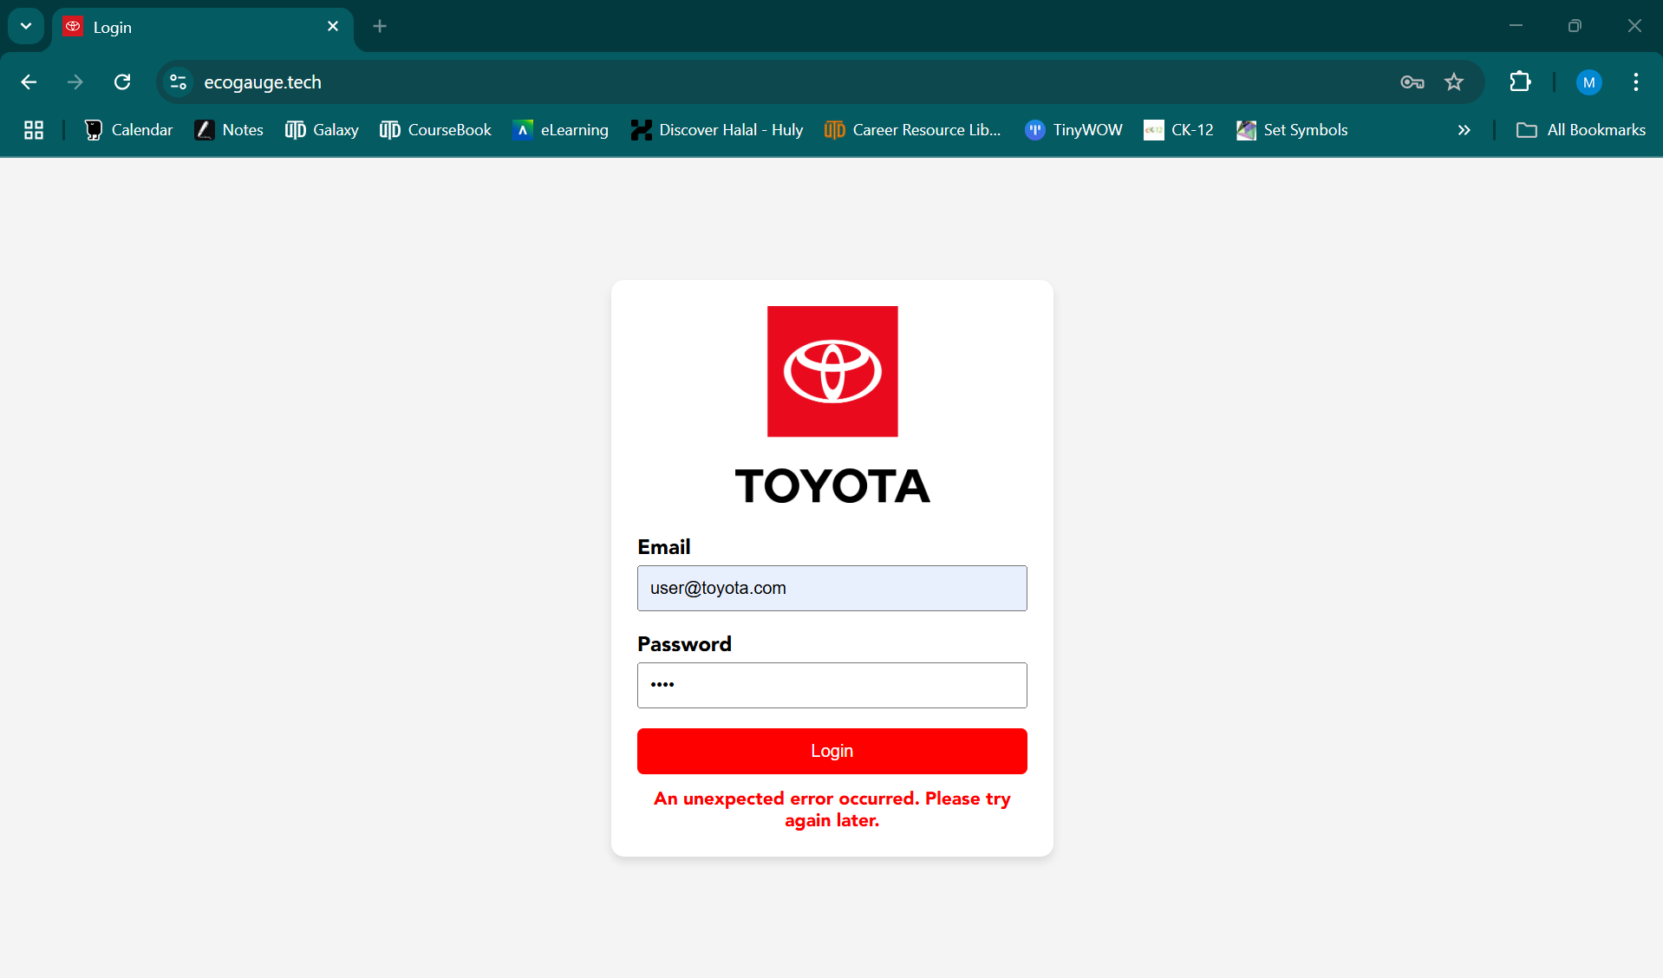Open the Calendar bookmark
The width and height of the screenshot is (1663, 978).
[128, 130]
